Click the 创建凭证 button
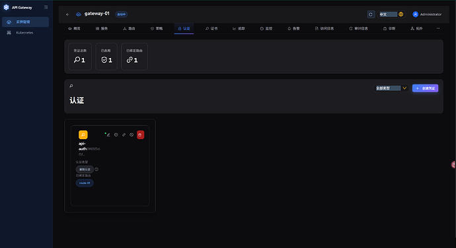Screen dimensions: 456x248 (x=425, y=88)
